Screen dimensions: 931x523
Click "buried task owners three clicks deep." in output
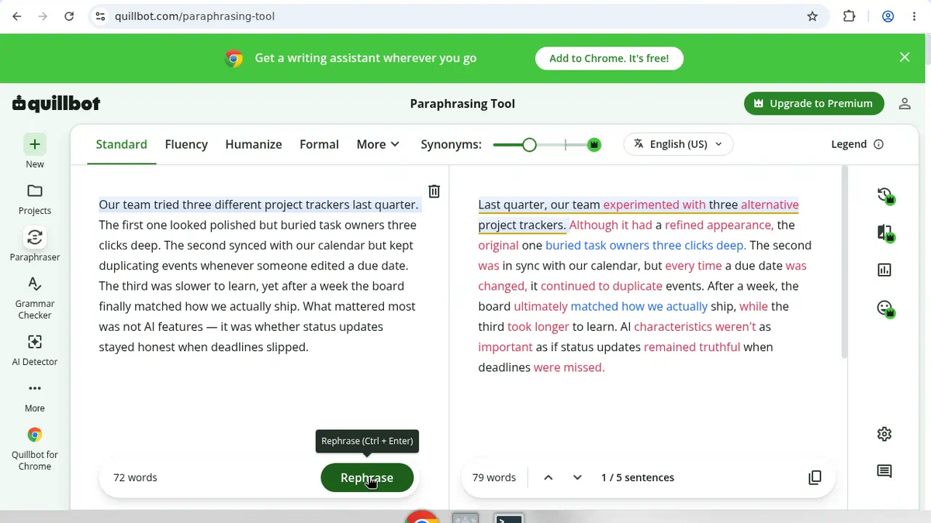(x=645, y=245)
